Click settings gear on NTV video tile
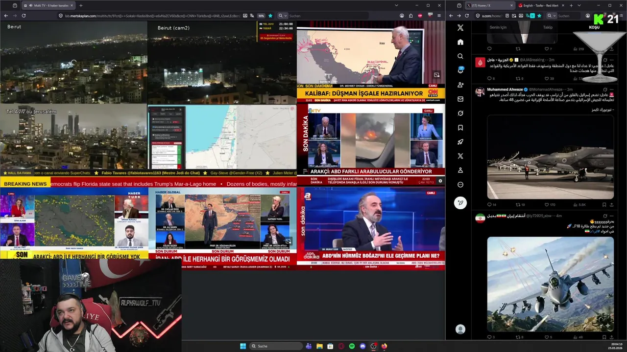Viewport: 627px width, 352px height. click(x=440, y=181)
